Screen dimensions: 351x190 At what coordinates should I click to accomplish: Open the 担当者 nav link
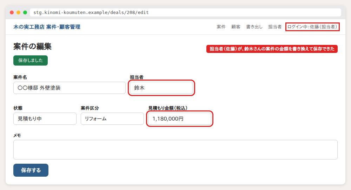coord(275,27)
